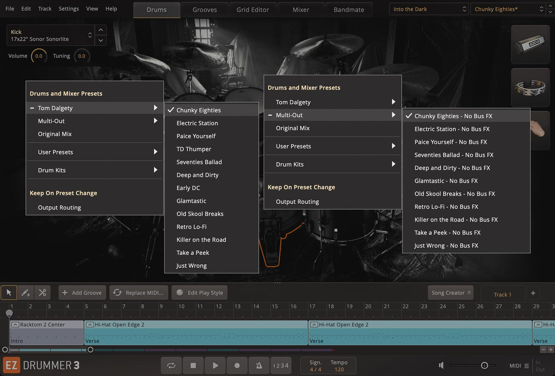Toggle the 1234 count-in

281,365
